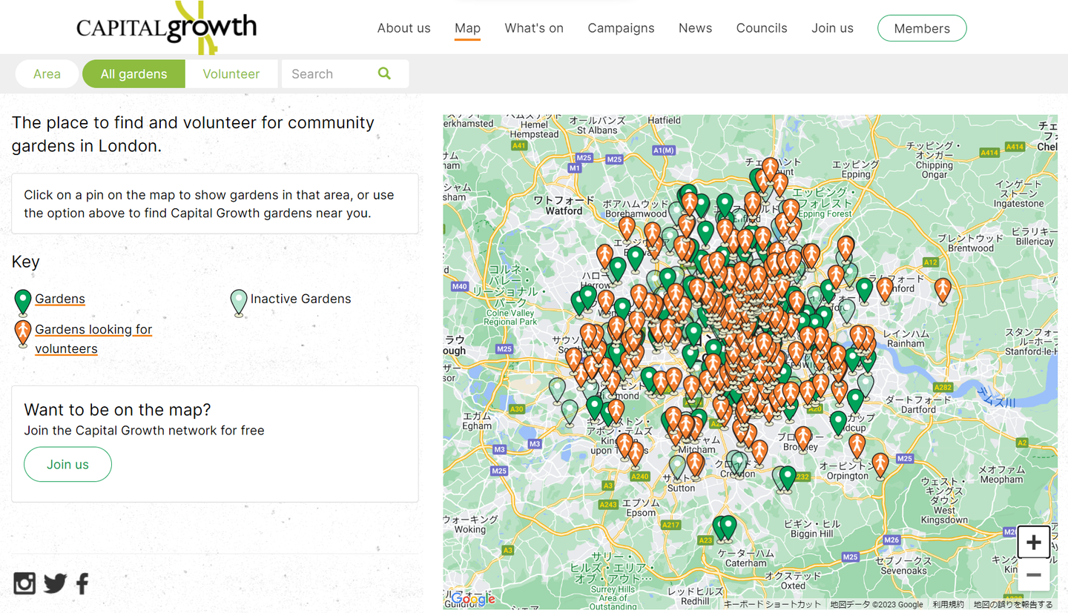Open the Instagram social icon
This screenshot has width=1068, height=613.
(x=24, y=583)
